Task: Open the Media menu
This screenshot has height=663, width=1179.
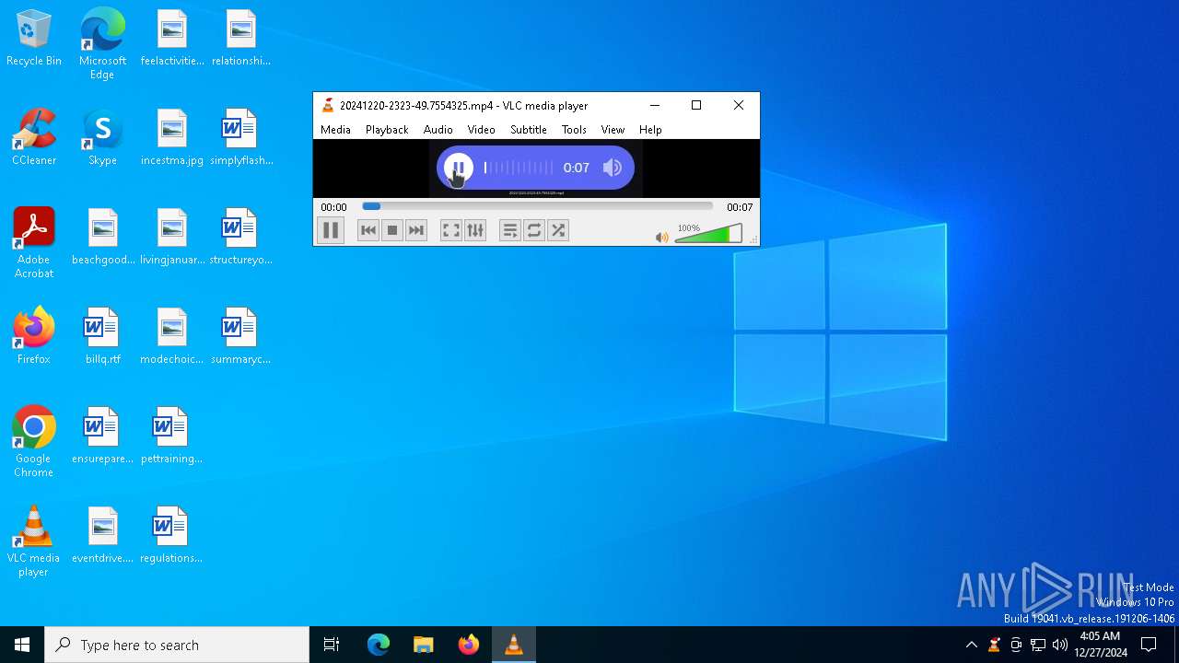Action: pyautogui.click(x=335, y=130)
